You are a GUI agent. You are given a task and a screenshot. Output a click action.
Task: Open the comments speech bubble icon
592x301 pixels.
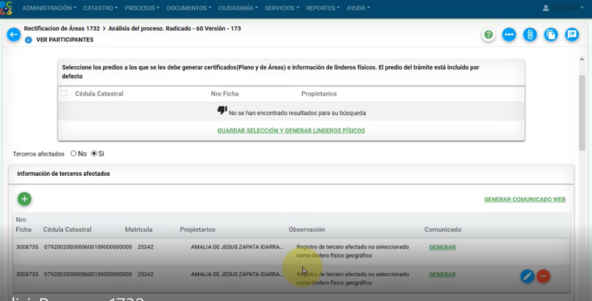pos(572,35)
